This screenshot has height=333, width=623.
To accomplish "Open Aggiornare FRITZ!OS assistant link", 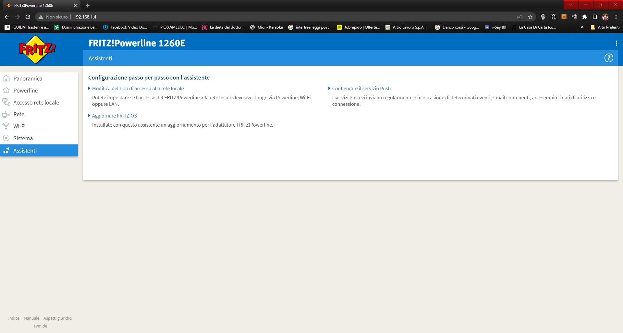I will [115, 116].
